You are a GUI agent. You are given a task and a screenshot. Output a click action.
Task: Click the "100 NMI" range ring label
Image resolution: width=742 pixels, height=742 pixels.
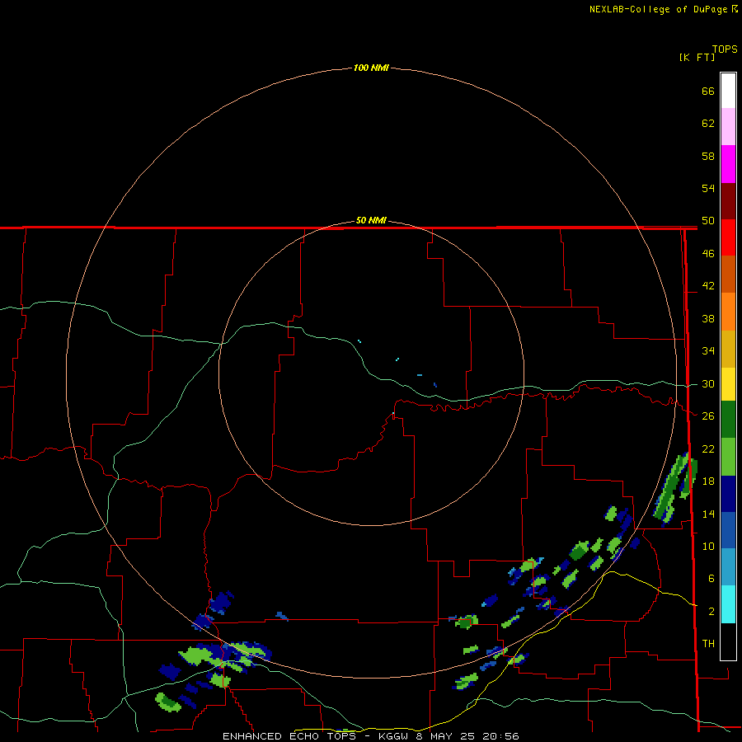(x=371, y=68)
